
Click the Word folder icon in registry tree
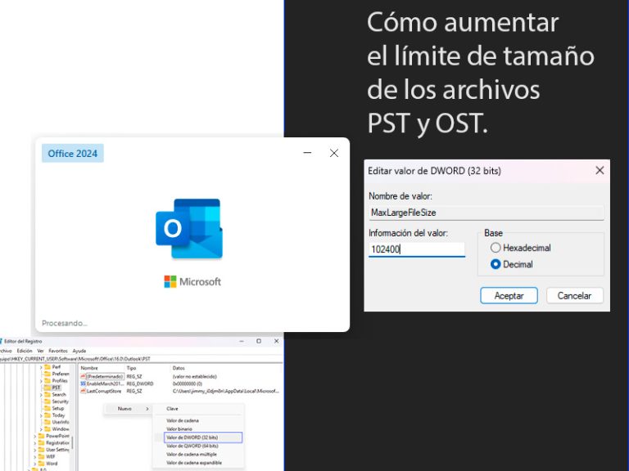point(41,464)
